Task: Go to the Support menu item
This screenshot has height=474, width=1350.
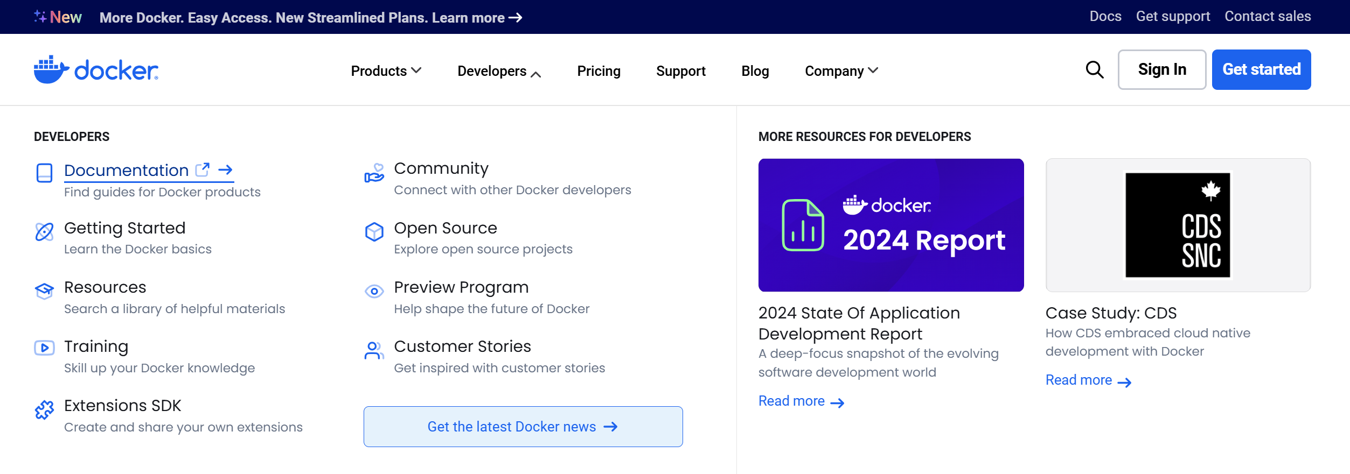Action: (x=681, y=71)
